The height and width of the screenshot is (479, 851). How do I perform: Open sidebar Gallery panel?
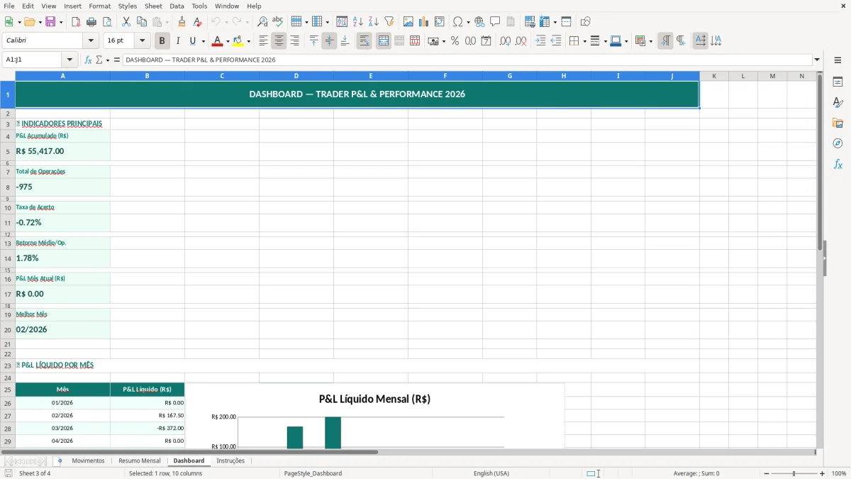point(838,123)
